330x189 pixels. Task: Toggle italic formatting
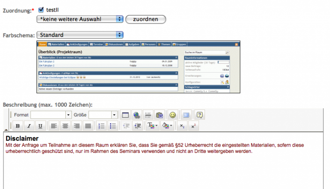(x=29, y=126)
